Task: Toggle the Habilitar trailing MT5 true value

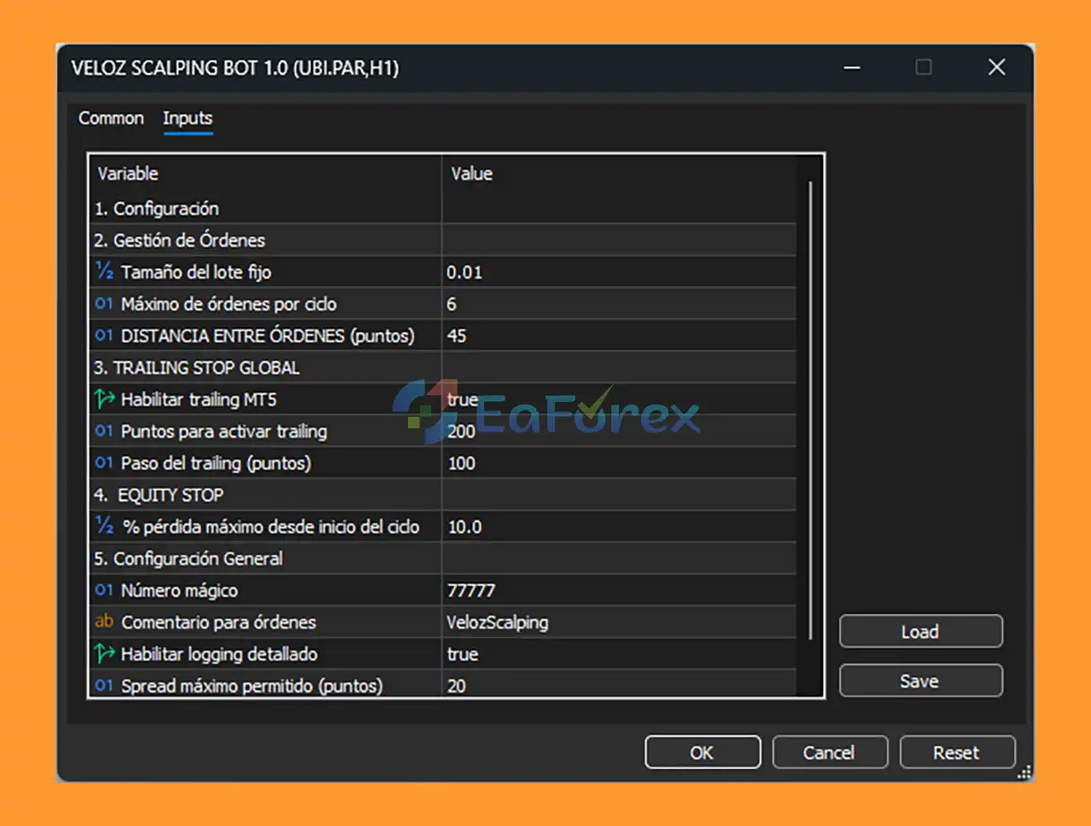Action: 462,399
